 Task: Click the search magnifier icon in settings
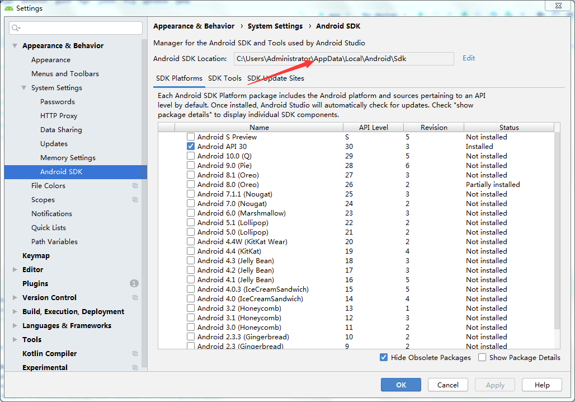pos(16,28)
